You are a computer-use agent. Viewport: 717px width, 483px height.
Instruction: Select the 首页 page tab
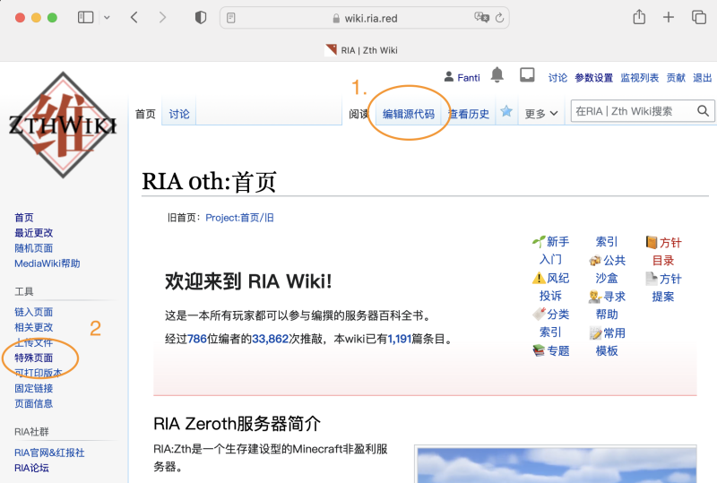(145, 114)
